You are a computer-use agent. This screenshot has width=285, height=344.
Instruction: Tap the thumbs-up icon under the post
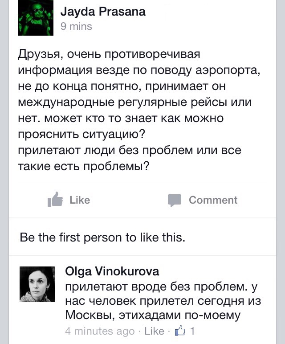pos(55,200)
